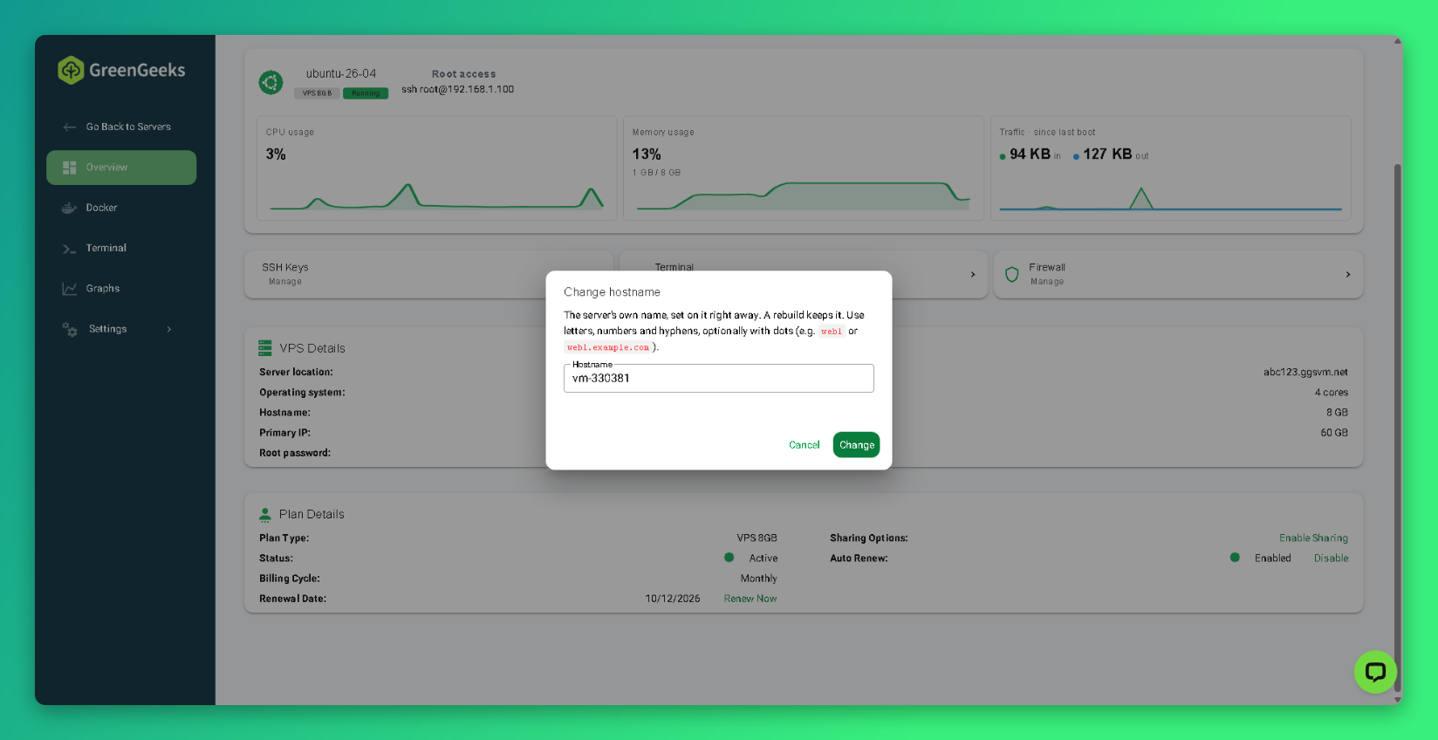Click the Running status badge
The image size is (1438, 740).
tap(366, 93)
